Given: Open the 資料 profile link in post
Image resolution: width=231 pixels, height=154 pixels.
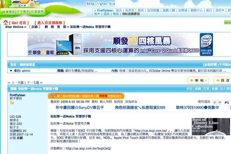Looking at the screenshot, I should pyautogui.click(x=95, y=101).
